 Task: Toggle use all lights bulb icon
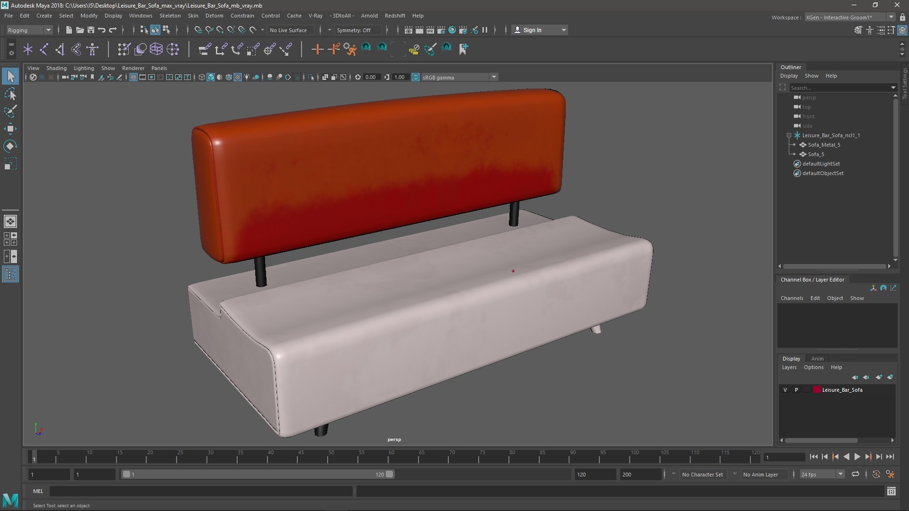[x=247, y=77]
